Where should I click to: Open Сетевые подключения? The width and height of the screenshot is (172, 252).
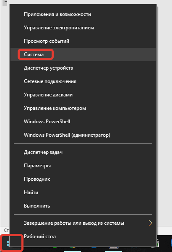[x=50, y=81]
